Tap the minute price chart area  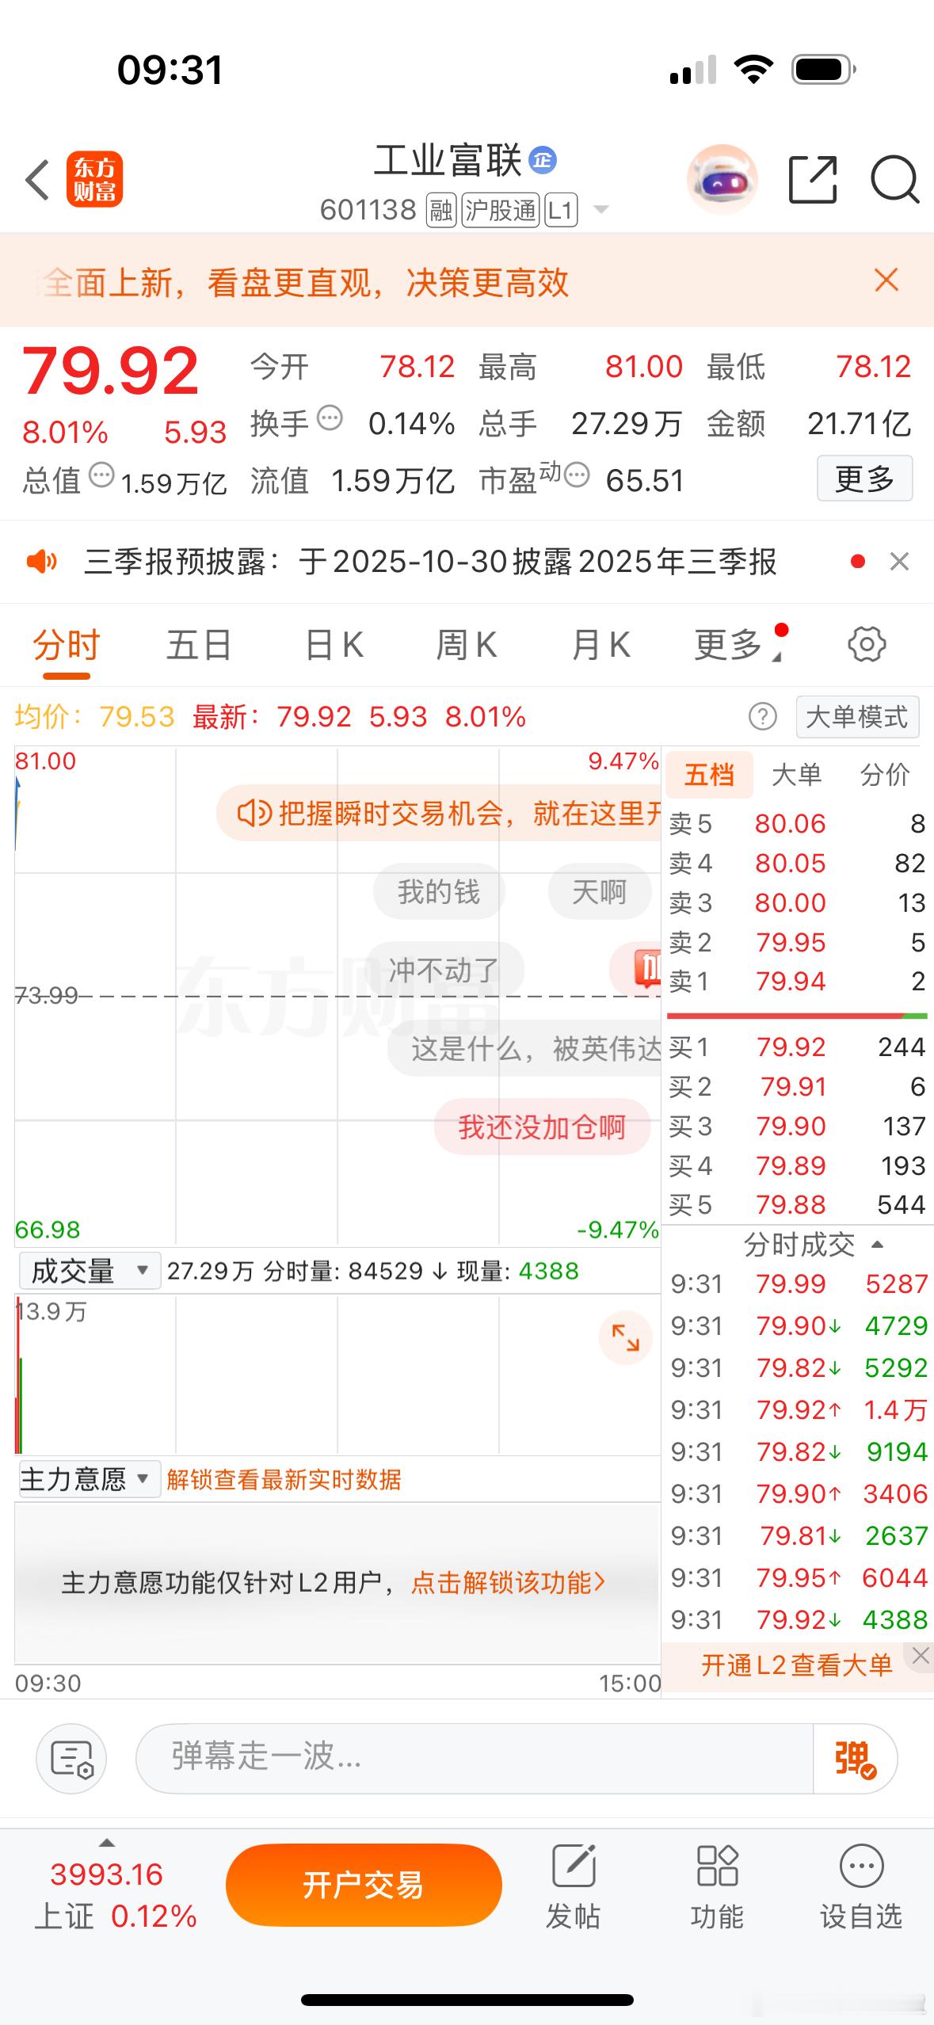point(337,995)
